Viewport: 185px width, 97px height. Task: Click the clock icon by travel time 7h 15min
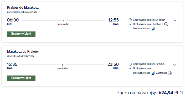(130, 64)
